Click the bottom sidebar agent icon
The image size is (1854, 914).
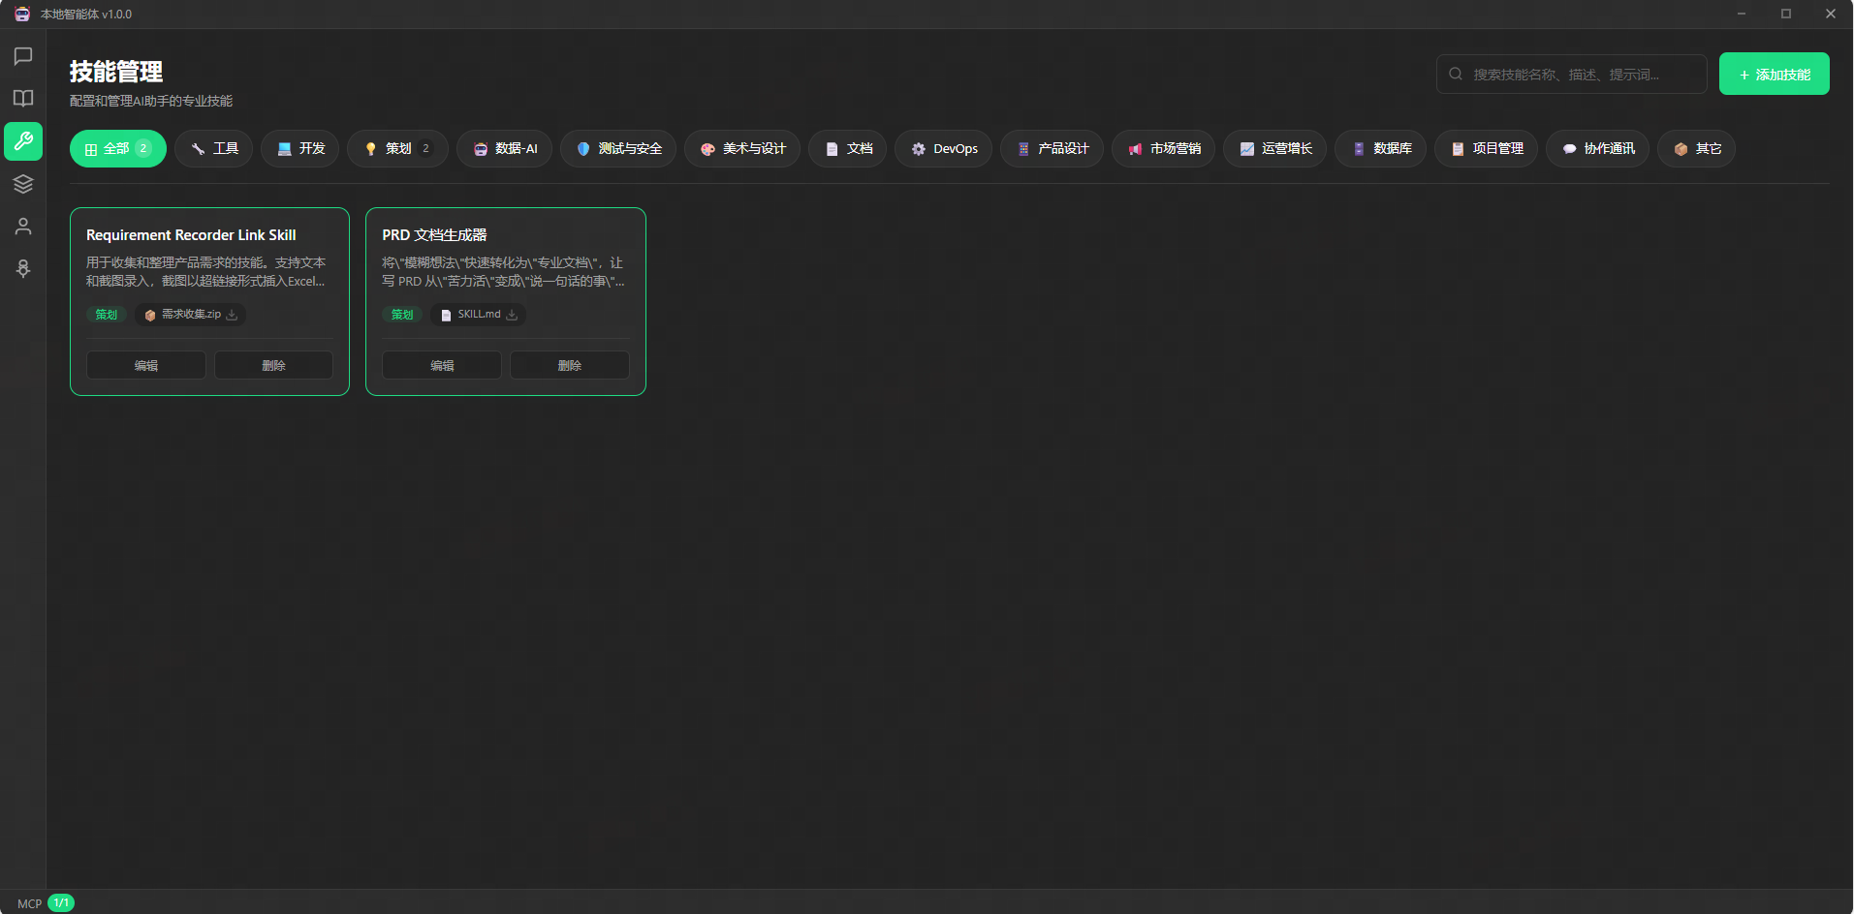23,269
